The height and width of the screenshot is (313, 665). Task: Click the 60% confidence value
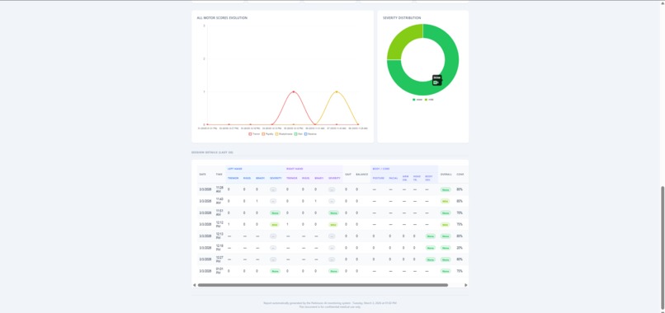coord(460,259)
